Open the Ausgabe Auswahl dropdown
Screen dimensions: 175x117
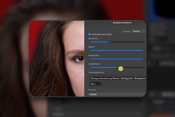click(117, 94)
